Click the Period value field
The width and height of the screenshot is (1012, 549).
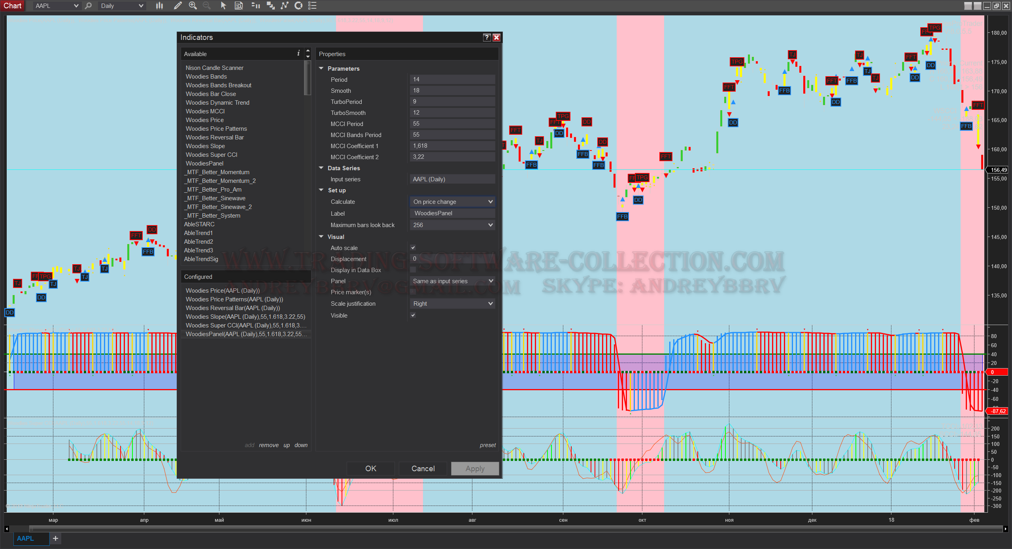click(452, 79)
